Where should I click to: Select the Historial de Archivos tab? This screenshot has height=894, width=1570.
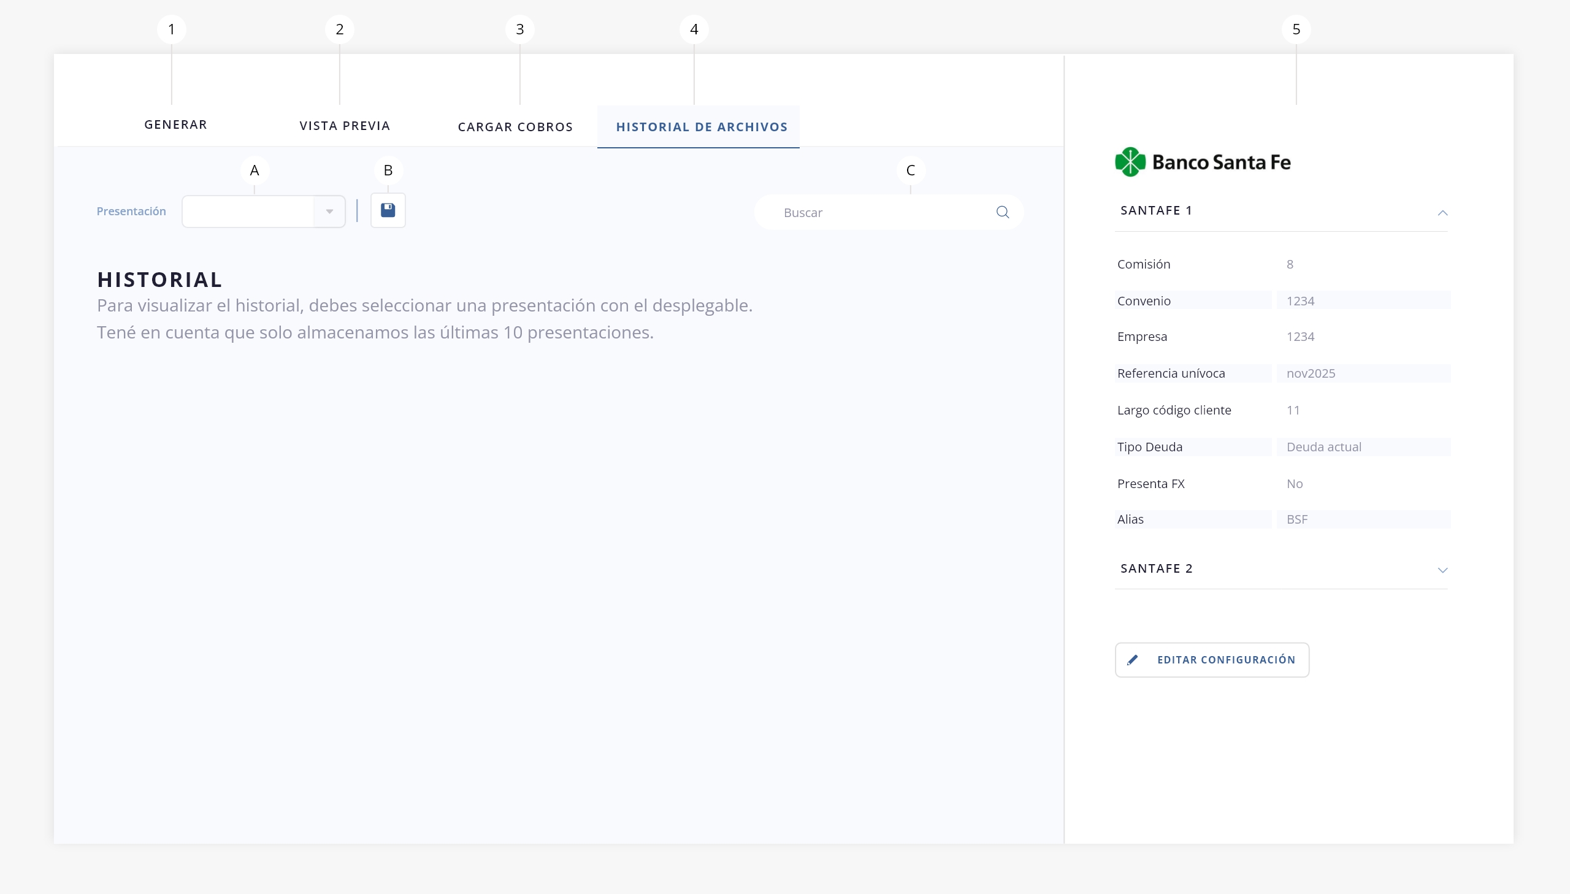[x=701, y=127]
